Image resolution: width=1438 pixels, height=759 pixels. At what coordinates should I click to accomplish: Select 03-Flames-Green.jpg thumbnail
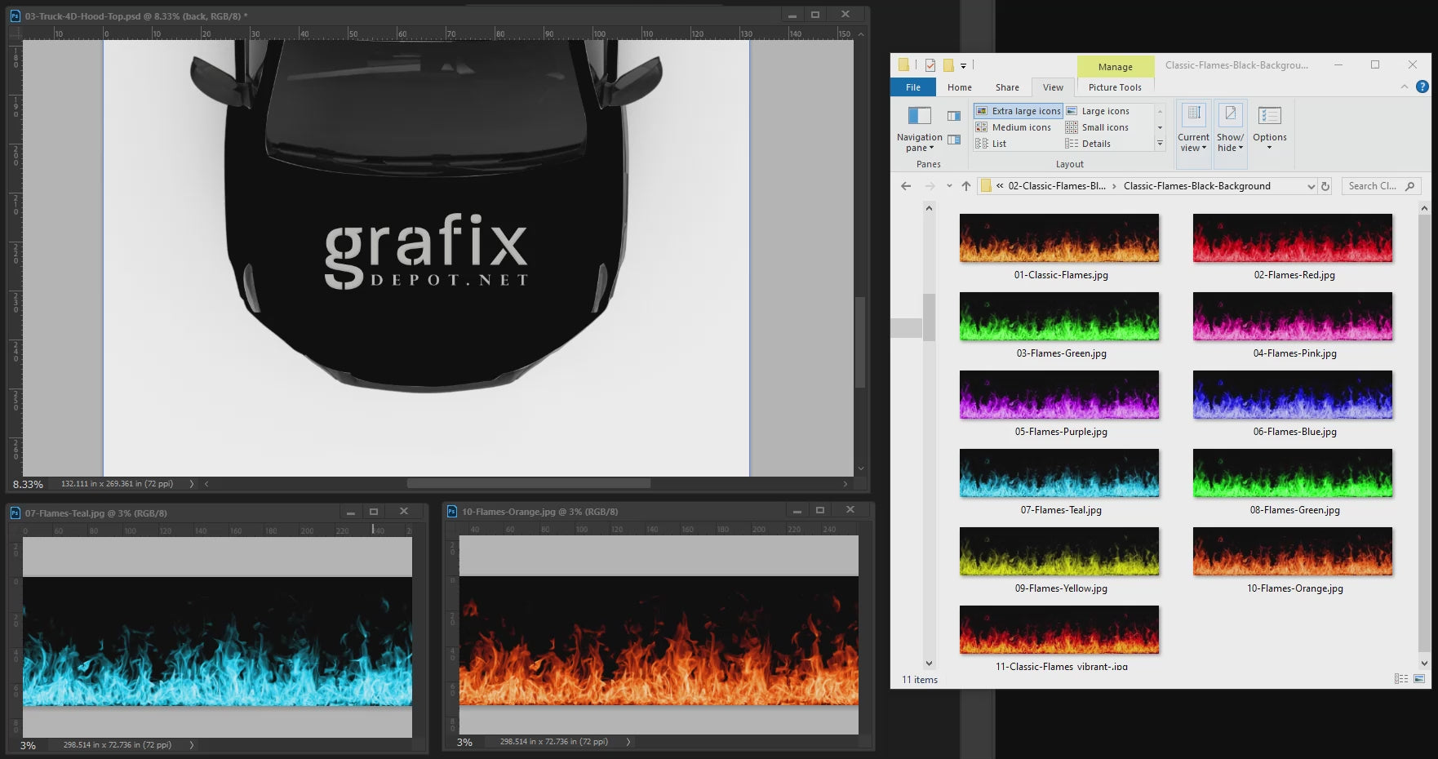click(1059, 316)
